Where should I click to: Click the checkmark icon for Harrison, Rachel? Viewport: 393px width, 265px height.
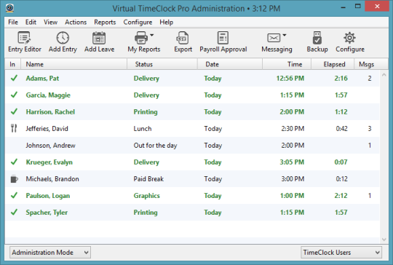(x=15, y=111)
